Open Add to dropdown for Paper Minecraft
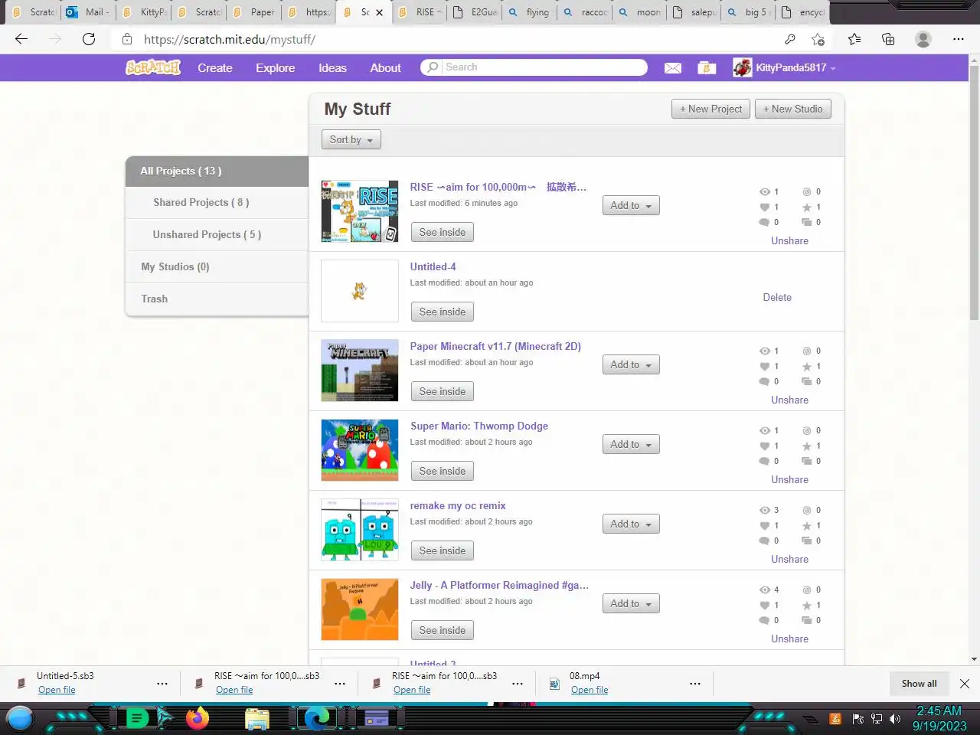This screenshot has height=735, width=980. (631, 364)
